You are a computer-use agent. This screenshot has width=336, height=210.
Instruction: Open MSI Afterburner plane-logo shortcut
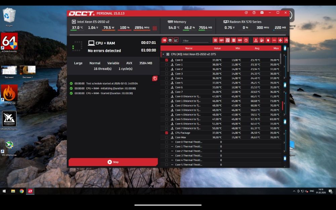(x=9, y=120)
